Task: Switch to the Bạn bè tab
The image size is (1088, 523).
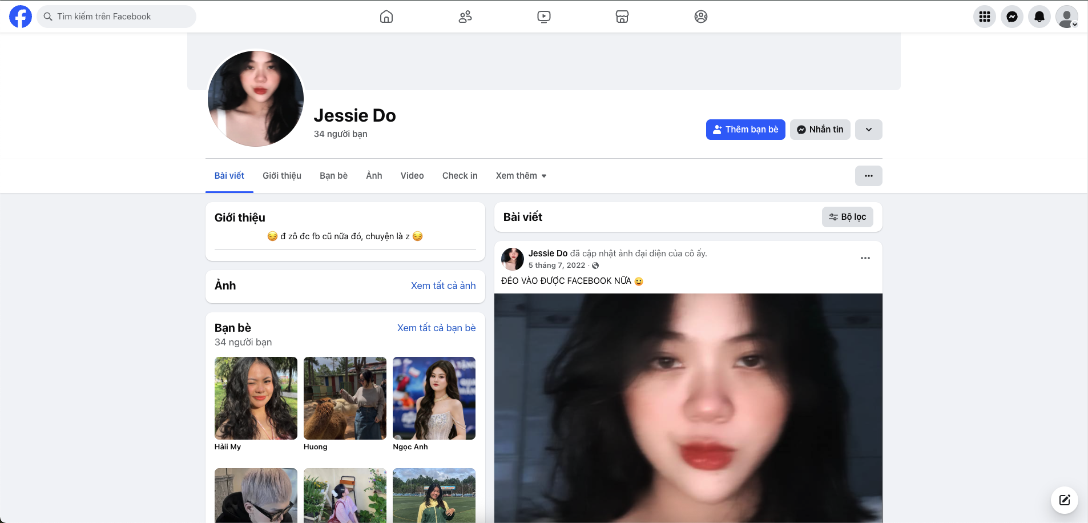Action: coord(333,176)
